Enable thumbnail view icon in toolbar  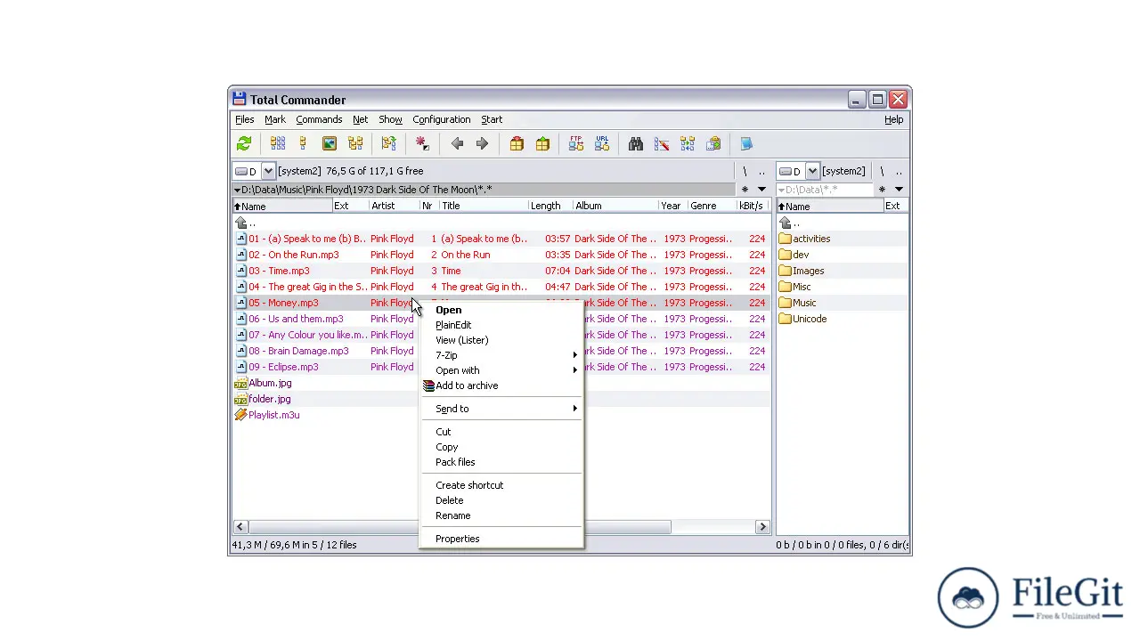330,143
